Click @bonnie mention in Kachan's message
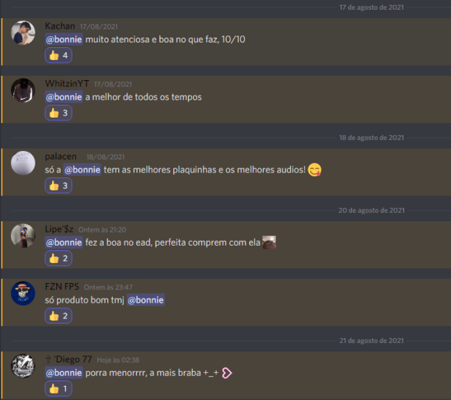 tap(64, 40)
